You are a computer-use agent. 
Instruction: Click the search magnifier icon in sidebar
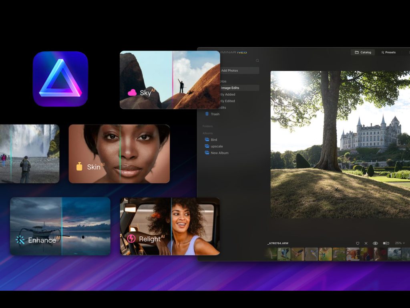pyautogui.click(x=257, y=61)
